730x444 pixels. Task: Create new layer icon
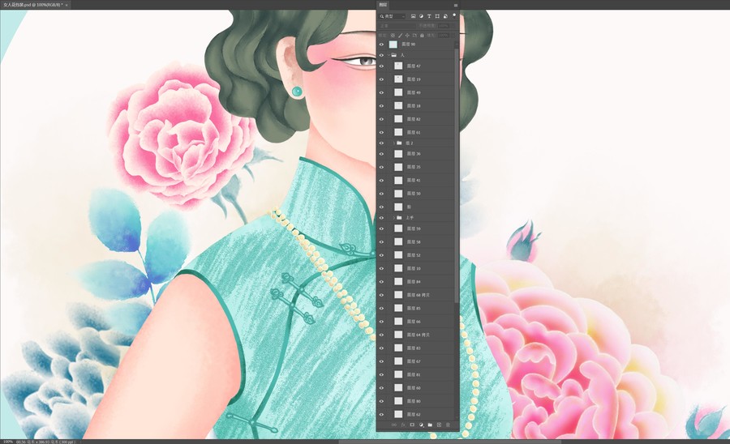[439, 425]
